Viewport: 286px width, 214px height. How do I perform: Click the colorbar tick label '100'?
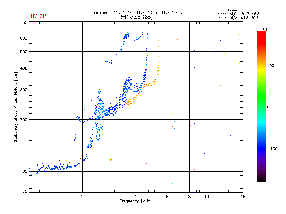(x=271, y=66)
